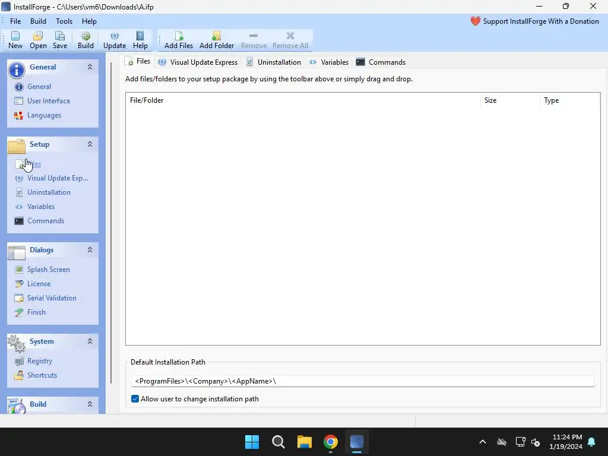The width and height of the screenshot is (608, 456).
Task: Click the OneDrive cloud tray icon
Action: [501, 442]
